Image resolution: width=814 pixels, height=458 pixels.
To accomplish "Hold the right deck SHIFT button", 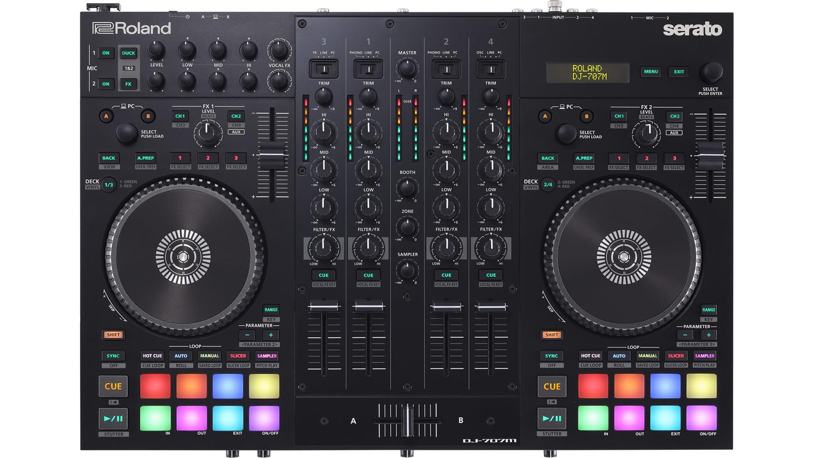I will pos(552,335).
